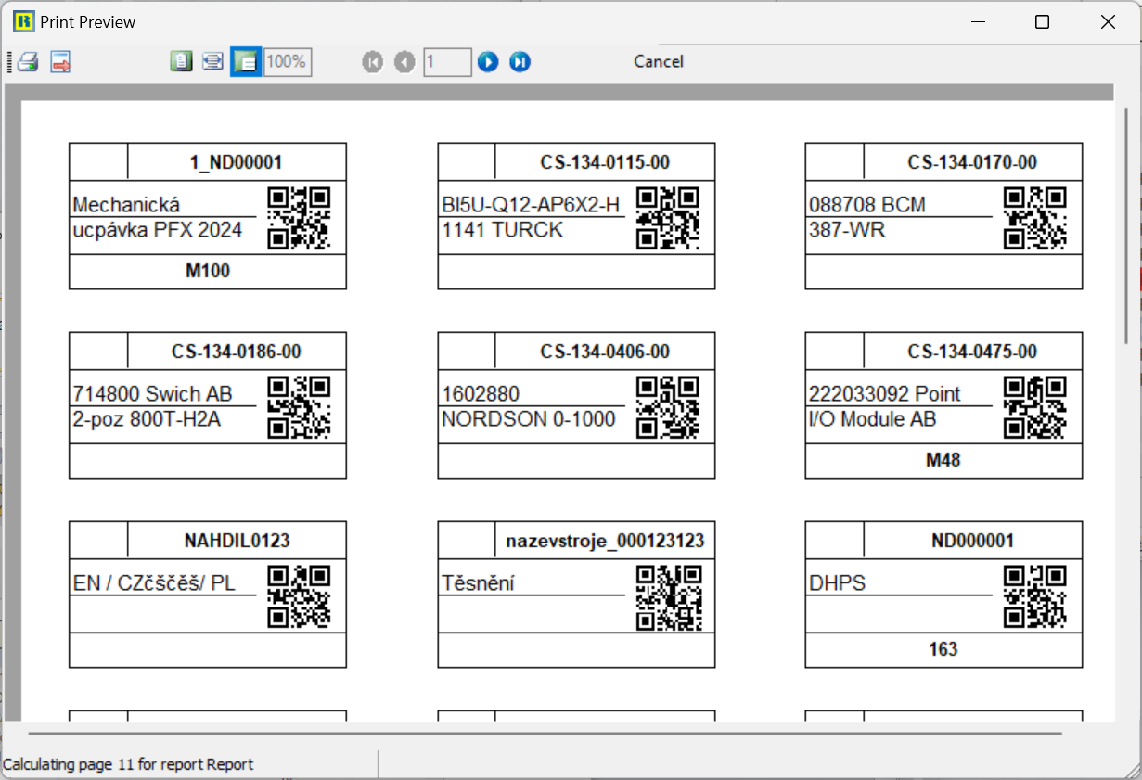Viewport: 1142px width, 780px height.
Task: Click label title NAHDIL0123
Action: click(x=237, y=541)
